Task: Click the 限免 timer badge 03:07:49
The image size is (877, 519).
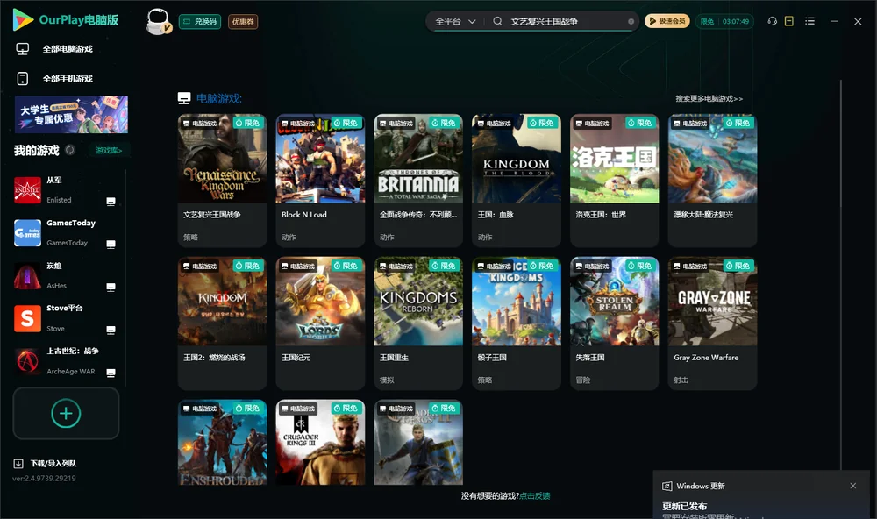Action: pos(724,21)
